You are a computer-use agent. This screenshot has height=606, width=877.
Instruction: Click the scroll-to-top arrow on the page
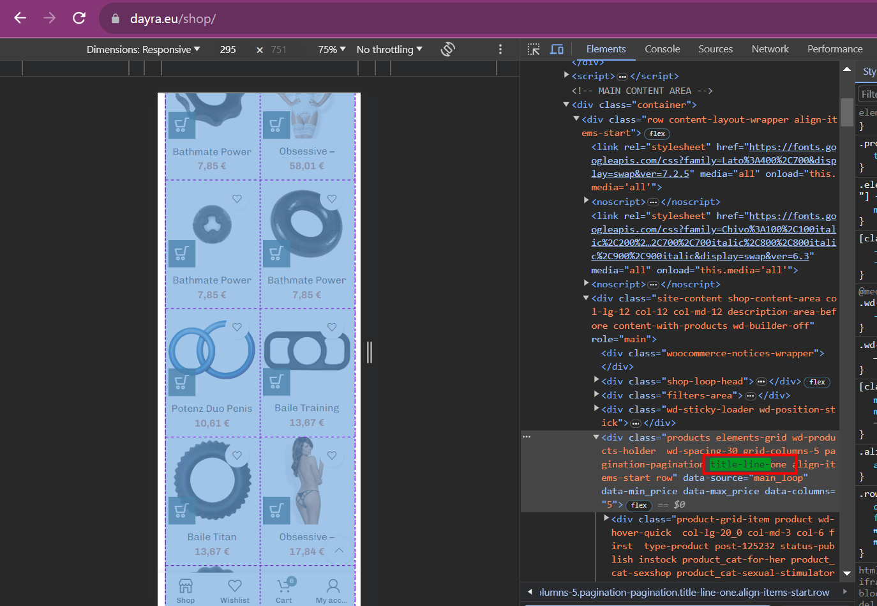coord(339,550)
